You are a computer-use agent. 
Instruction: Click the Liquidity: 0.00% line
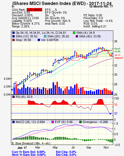click(22, 21)
